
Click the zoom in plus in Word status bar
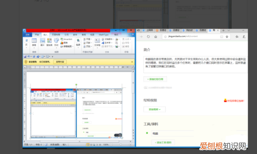click(130, 145)
